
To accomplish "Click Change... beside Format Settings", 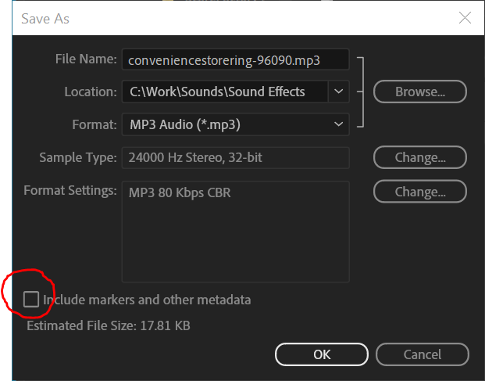I will 419,192.
